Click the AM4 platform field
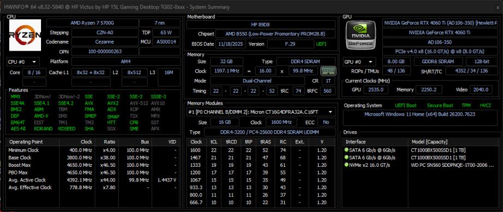 (x=126, y=62)
